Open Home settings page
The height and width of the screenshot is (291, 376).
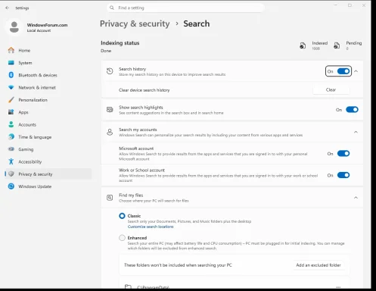(48, 50)
